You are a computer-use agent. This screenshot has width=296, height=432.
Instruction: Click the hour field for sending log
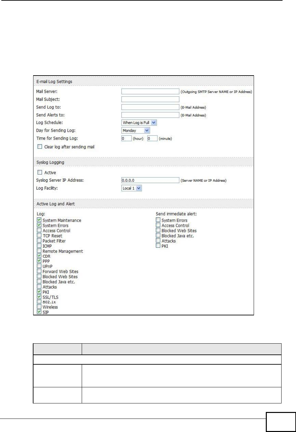pyautogui.click(x=126, y=139)
